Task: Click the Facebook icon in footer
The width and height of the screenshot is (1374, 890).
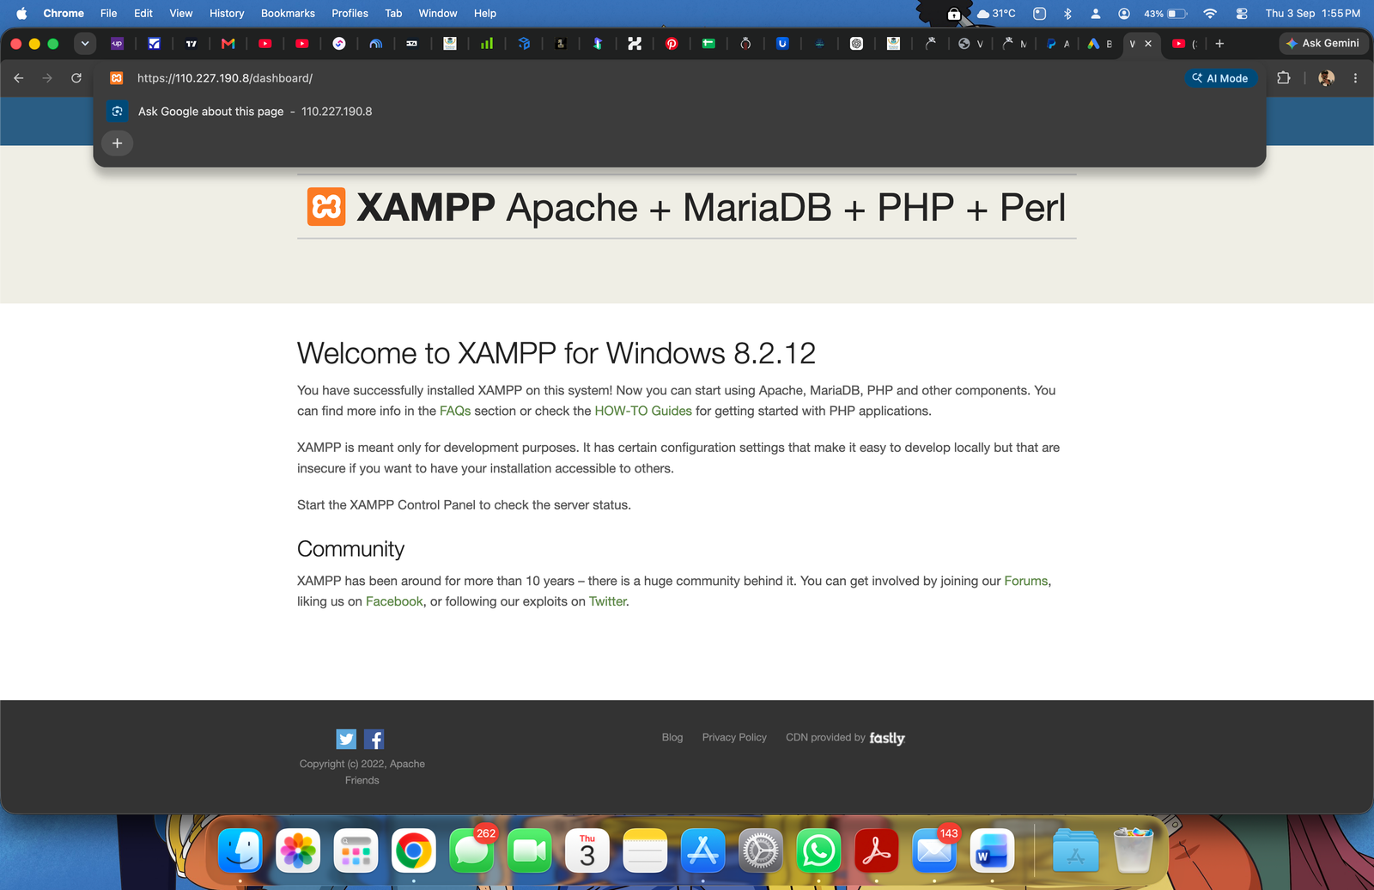Action: point(374,739)
